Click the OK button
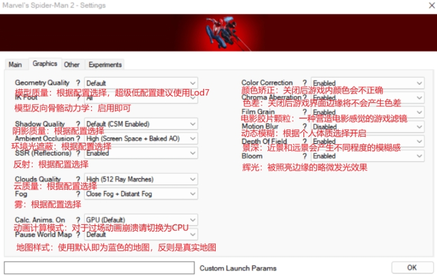Screen dimensions: 437x276 click(x=412, y=268)
